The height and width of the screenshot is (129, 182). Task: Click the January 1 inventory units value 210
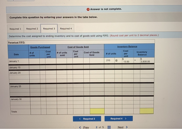click(x=108, y=60)
